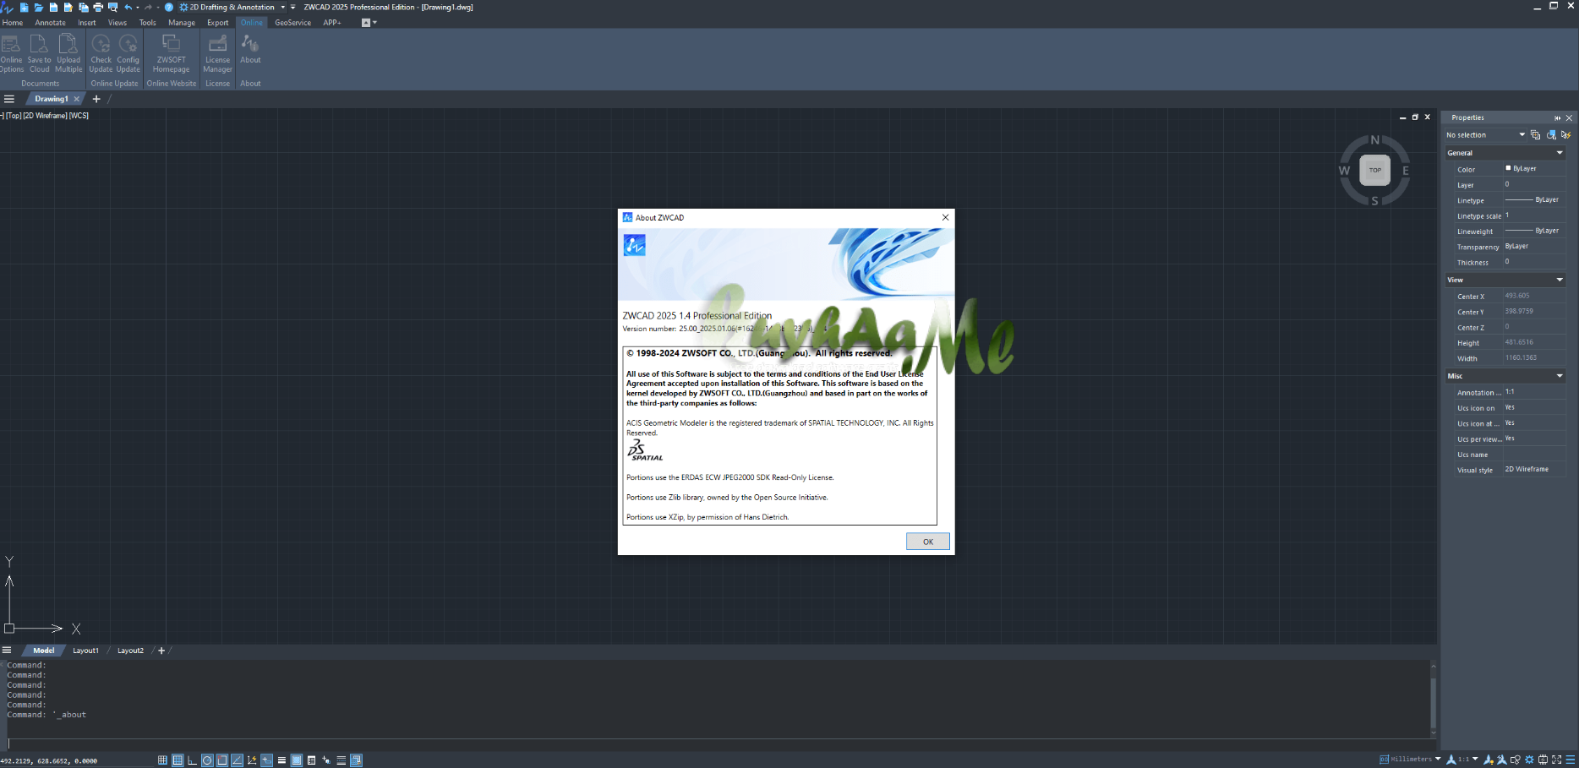This screenshot has width=1579, height=768.
Task: Toggle lineweight display in status bar
Action: (x=281, y=760)
